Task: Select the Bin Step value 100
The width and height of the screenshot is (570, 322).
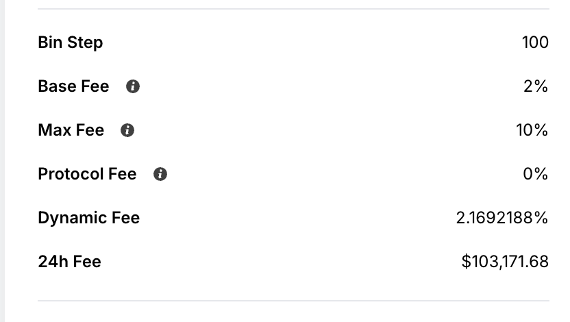Action: tap(535, 42)
